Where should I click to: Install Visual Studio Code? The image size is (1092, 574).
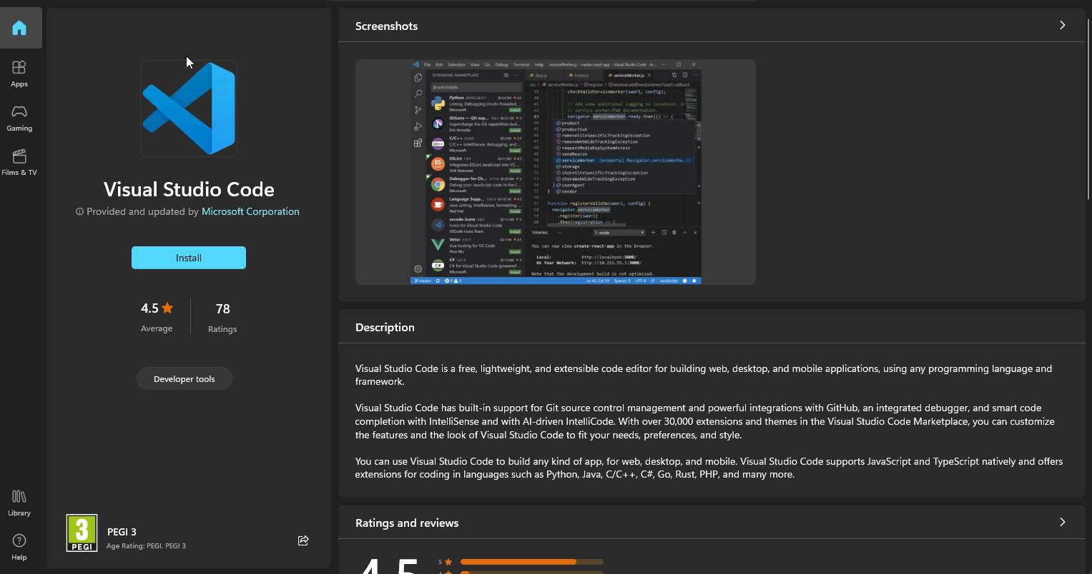click(x=189, y=258)
